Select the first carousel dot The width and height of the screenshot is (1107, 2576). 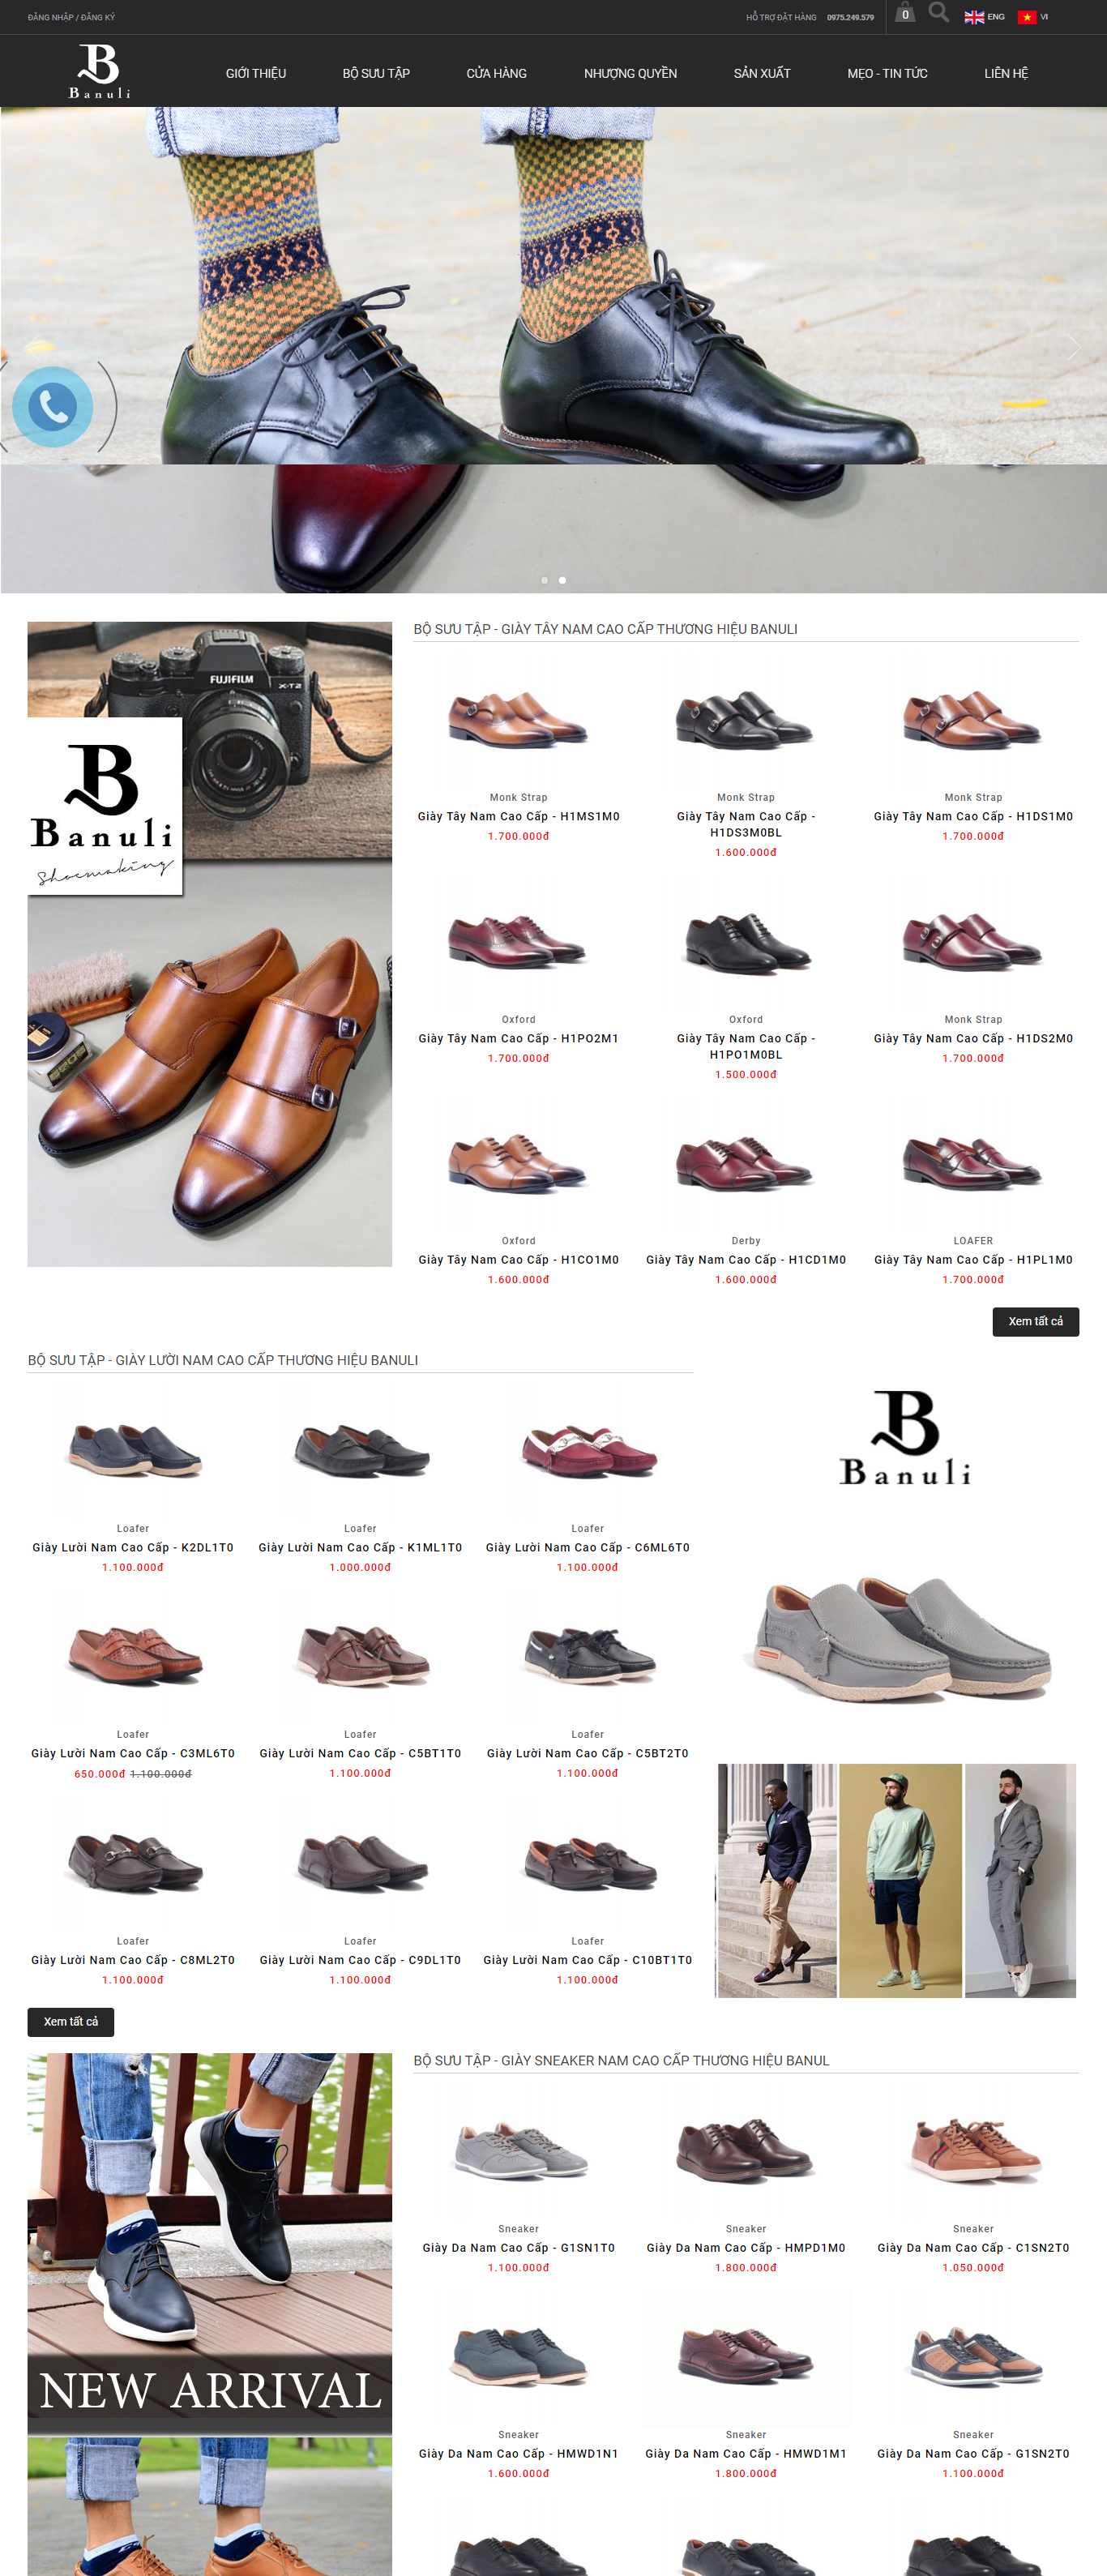544,580
